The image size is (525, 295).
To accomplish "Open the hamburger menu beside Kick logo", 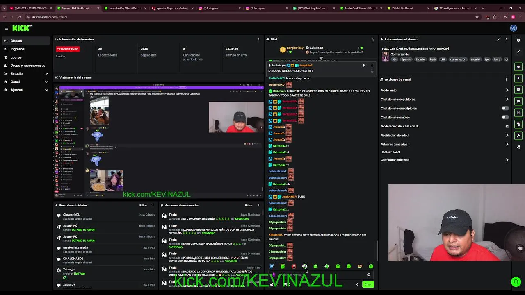I will (7, 28).
